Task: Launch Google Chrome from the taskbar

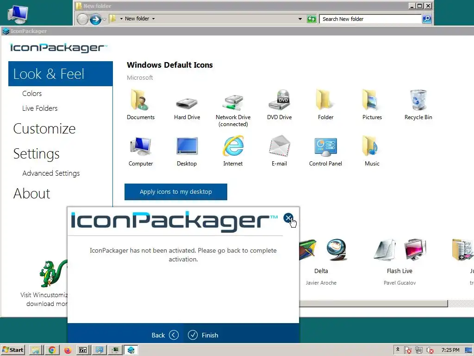Action: [x=52, y=350]
